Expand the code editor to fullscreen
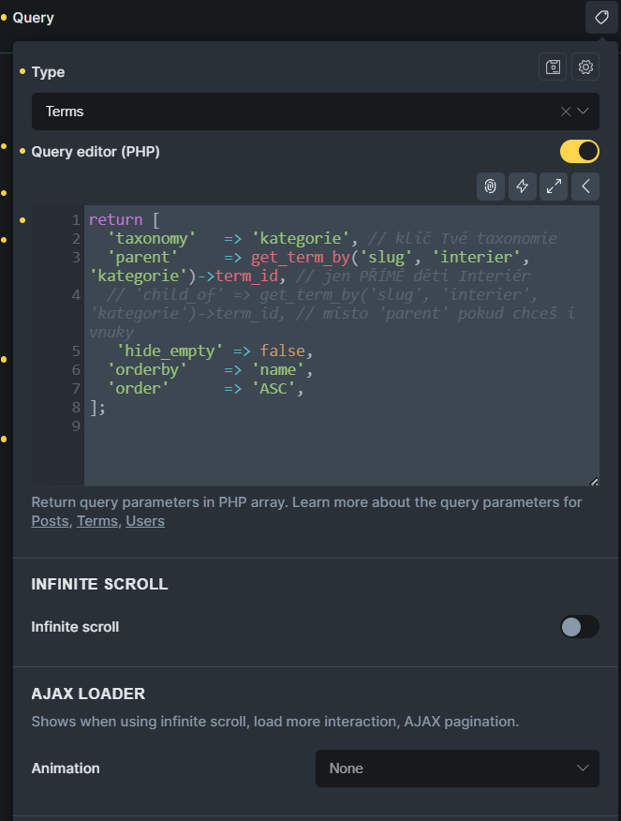Image resolution: width=621 pixels, height=821 pixels. pyautogui.click(x=554, y=187)
